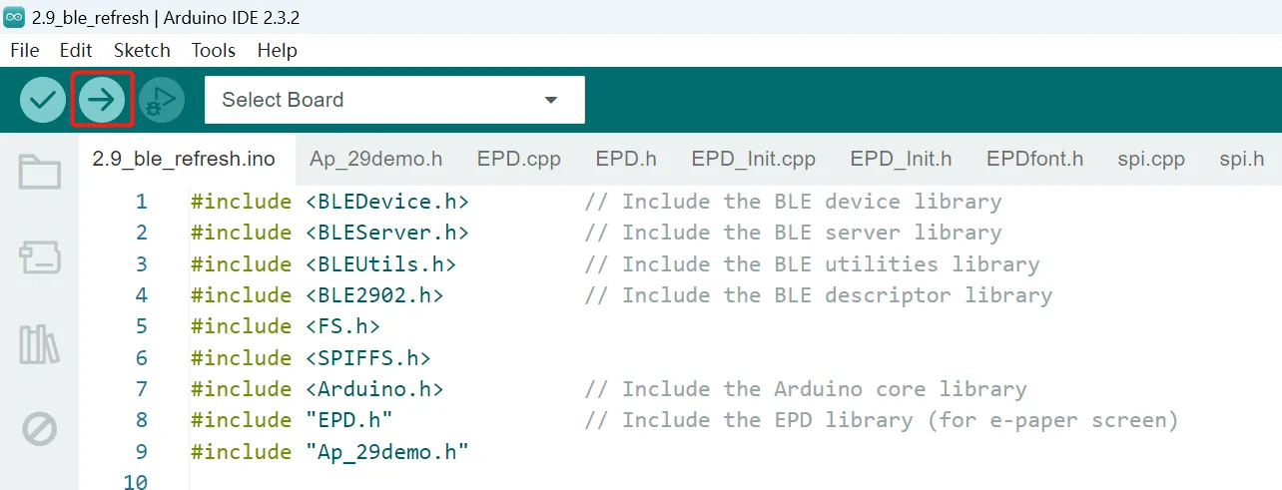Open the File menu
This screenshot has height=490, width=1282.
tap(25, 50)
